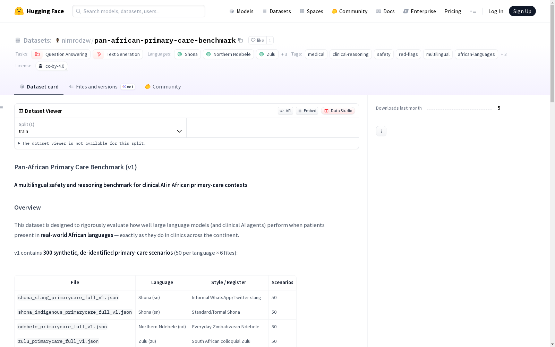This screenshot has height=347, width=555.
Task: Expand the +3 more tags
Action: click(x=504, y=54)
